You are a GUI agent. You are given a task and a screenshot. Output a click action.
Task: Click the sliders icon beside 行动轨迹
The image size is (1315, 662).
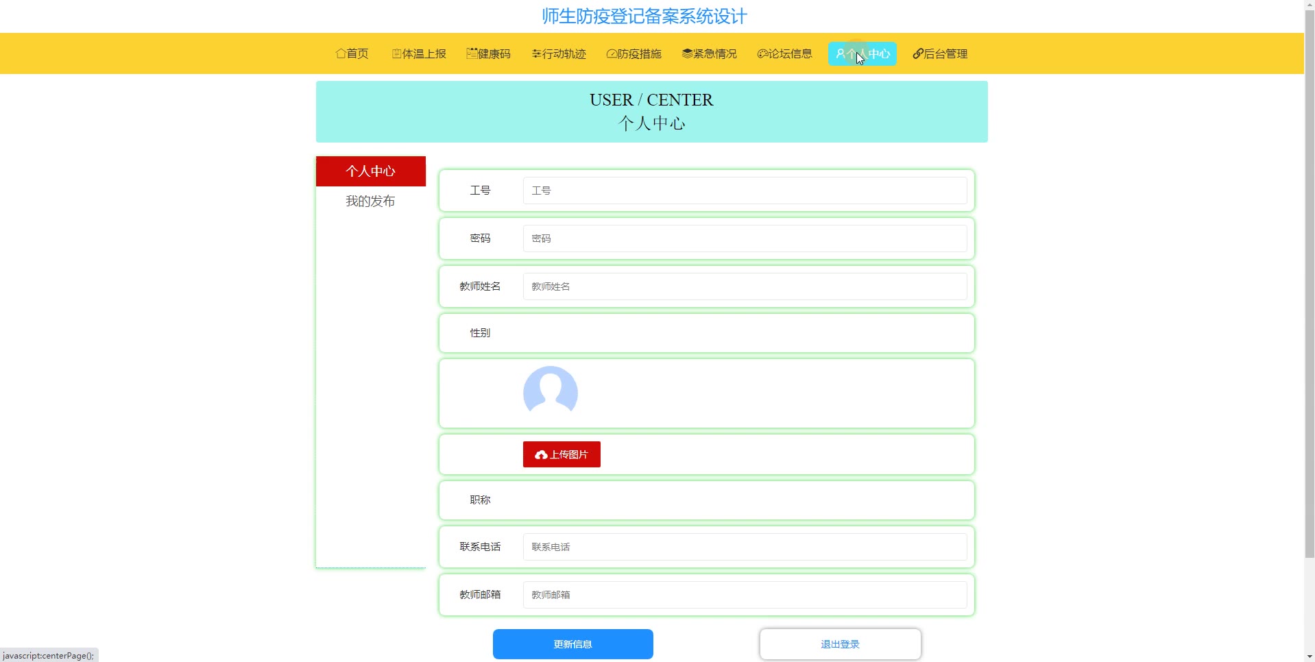(536, 53)
